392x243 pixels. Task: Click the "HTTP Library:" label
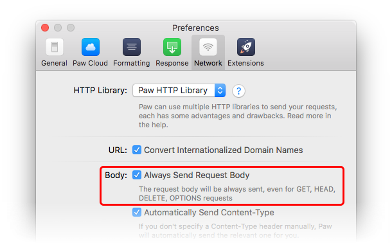coord(100,90)
